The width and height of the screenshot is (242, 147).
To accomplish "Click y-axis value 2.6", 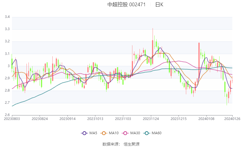I will 7,115.
